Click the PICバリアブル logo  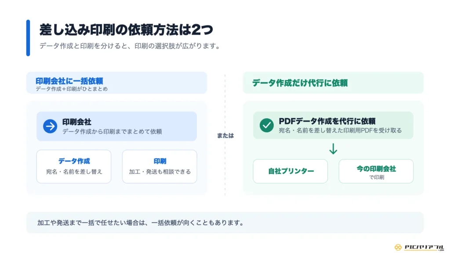click(419, 247)
